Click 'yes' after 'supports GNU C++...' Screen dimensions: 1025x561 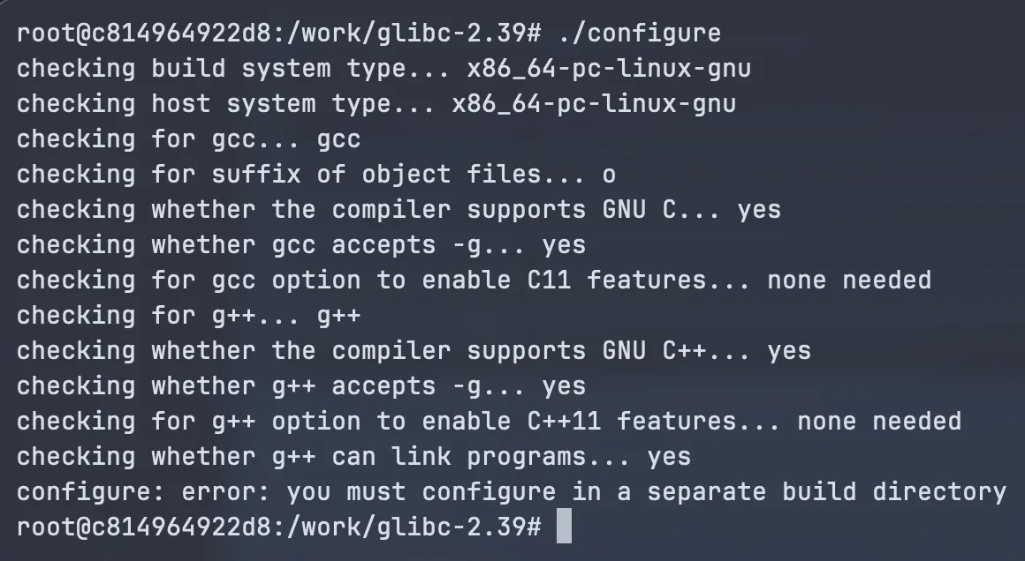(789, 350)
